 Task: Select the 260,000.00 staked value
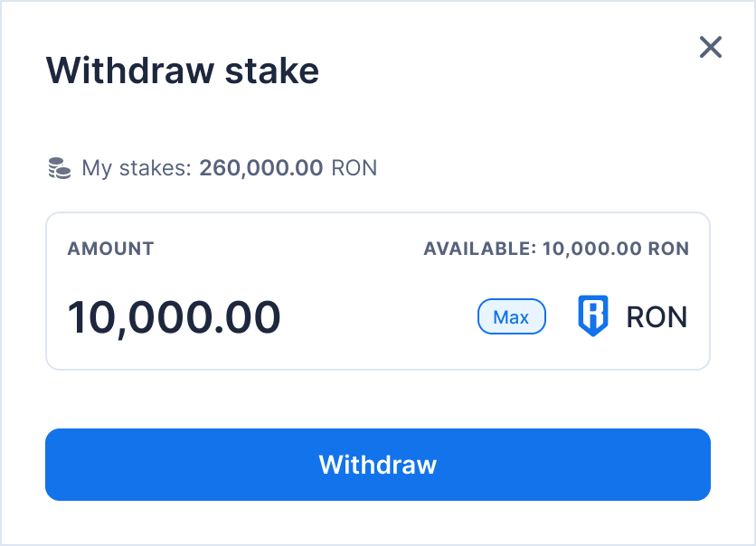click(260, 168)
